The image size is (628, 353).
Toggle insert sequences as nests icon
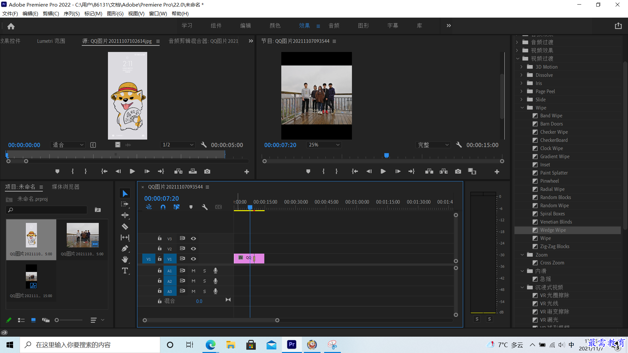pos(149,207)
